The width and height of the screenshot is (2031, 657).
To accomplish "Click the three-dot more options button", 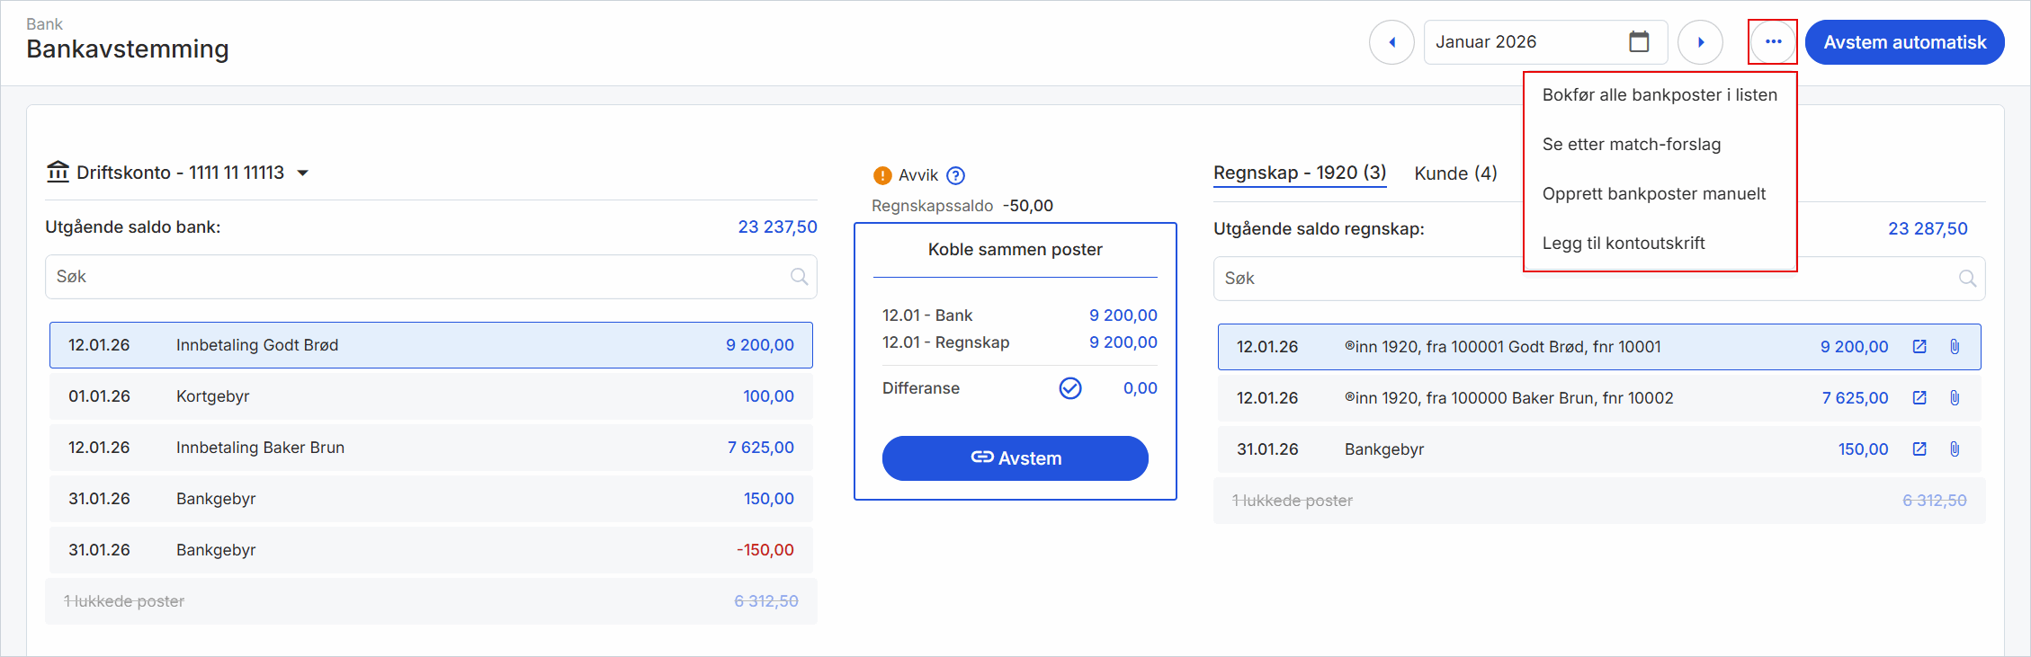I will coord(1773,42).
